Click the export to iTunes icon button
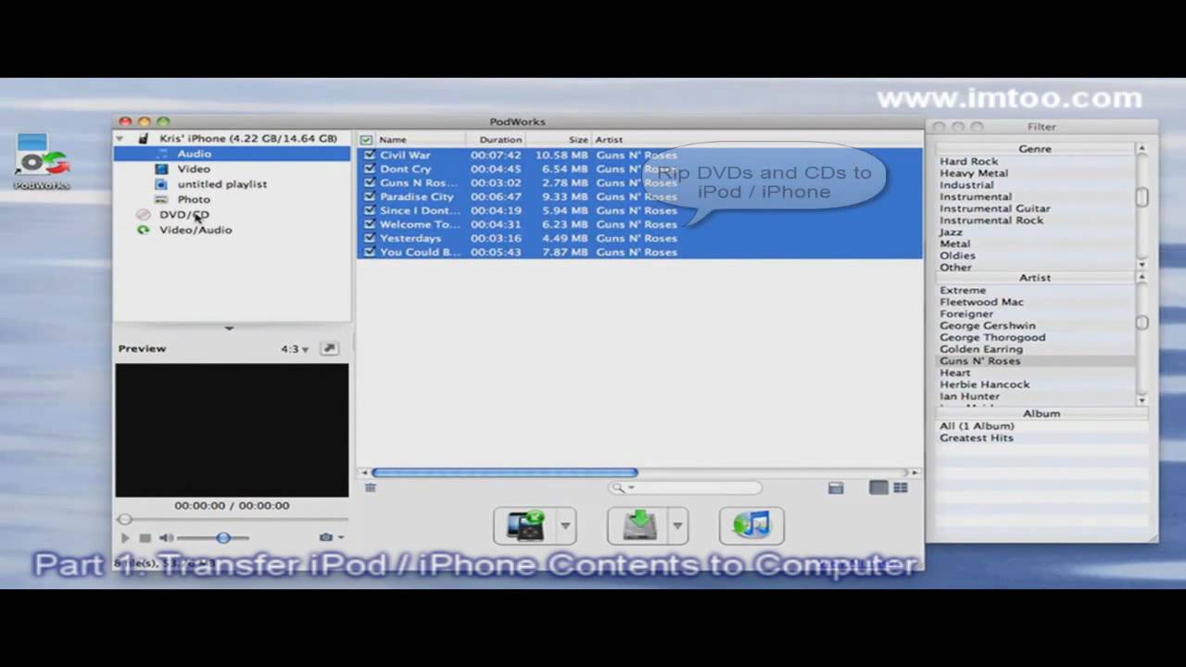The image size is (1186, 667). click(751, 525)
